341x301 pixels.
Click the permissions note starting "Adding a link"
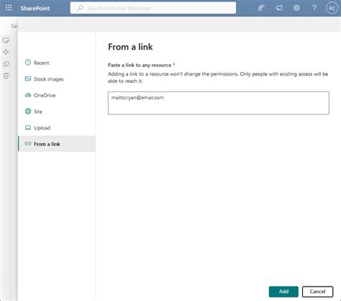point(218,77)
